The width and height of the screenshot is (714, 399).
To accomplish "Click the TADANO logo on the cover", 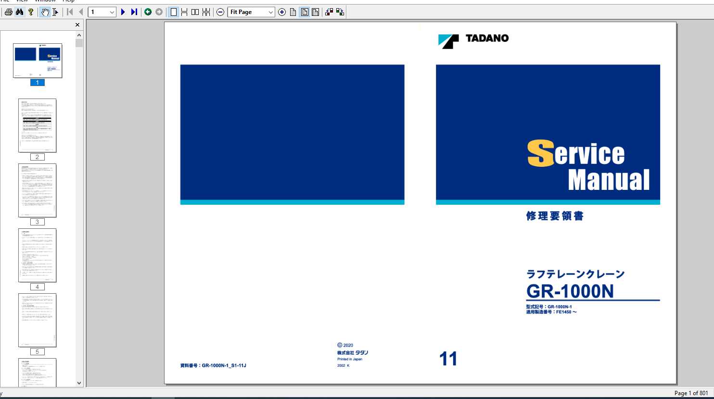I will click(x=473, y=41).
